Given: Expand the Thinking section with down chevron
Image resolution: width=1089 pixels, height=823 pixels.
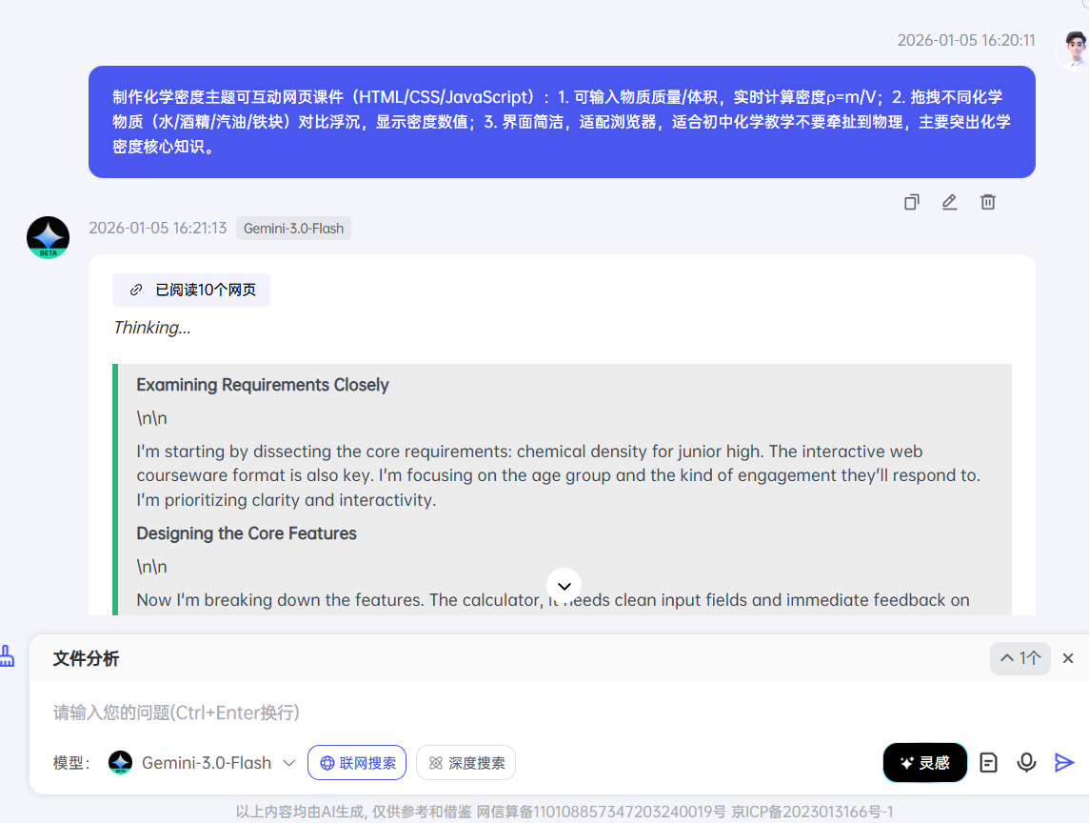Looking at the screenshot, I should tap(564, 586).
